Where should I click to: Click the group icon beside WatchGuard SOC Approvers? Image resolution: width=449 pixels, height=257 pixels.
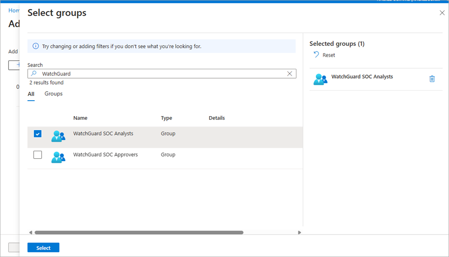click(58, 157)
